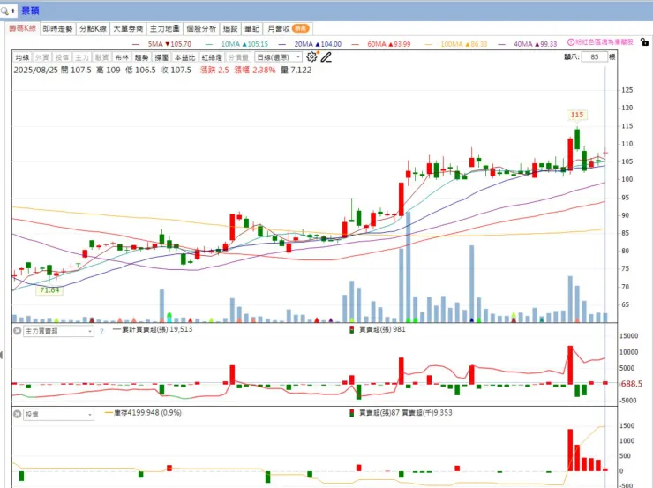Image resolution: width=653 pixels, height=488 pixels.
Task: Switch to the 大量券商 tab
Action: [128, 29]
